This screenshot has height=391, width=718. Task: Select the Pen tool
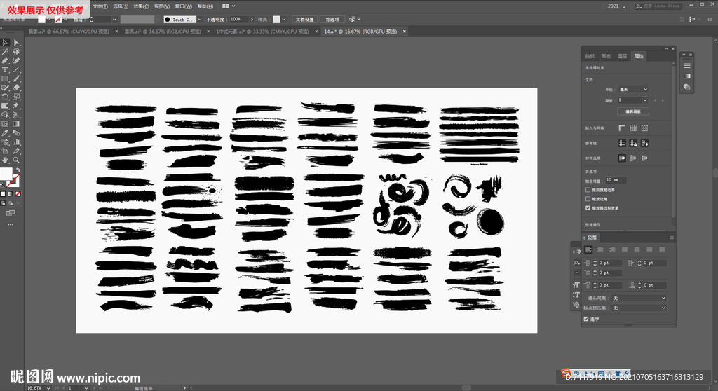point(5,61)
